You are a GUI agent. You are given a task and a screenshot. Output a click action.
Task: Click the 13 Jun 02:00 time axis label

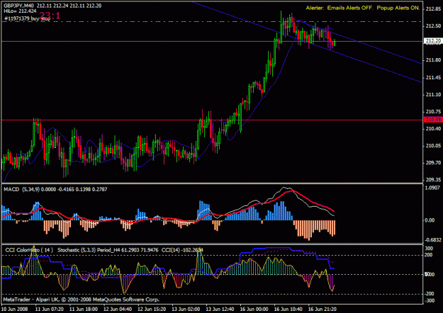(186, 309)
